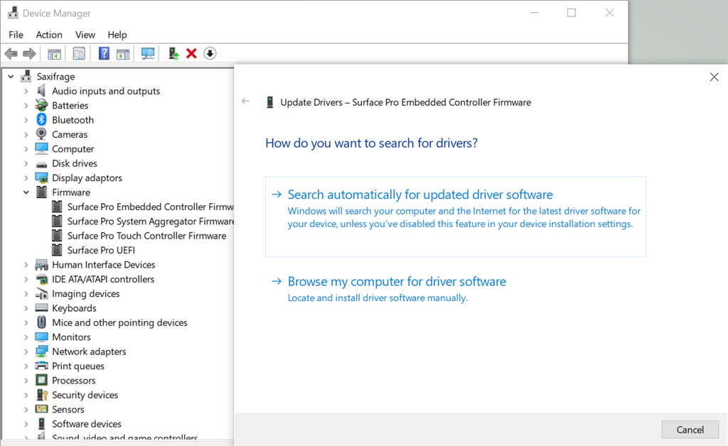This screenshot has height=446, width=728.
Task: Click the Display adaptors icon
Action: tap(41, 178)
